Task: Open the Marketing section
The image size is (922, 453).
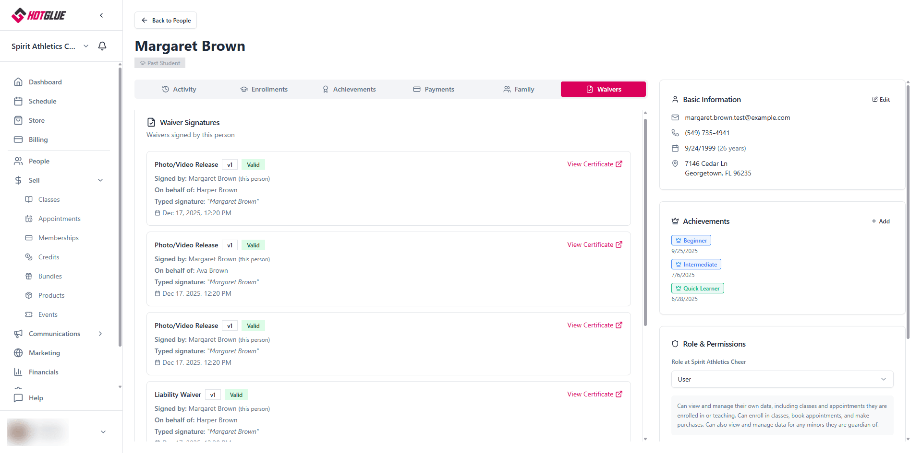Action: coord(44,353)
